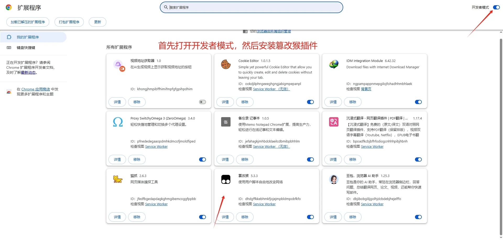
Task: Click the 我的扩展程序 puzzle icon
Action: [x=9, y=37]
